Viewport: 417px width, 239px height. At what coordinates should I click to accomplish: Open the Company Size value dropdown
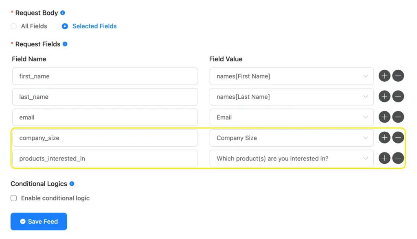click(292, 138)
